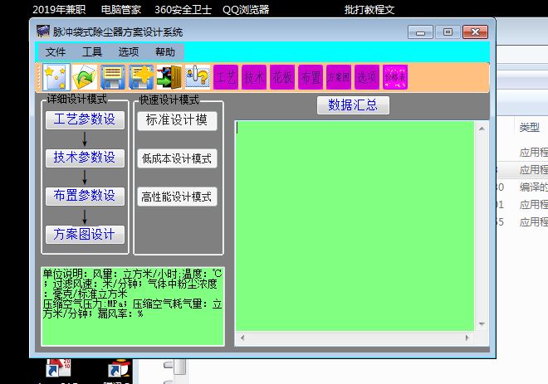Click the QQ浏览器 desktop label
Screen dimensions: 548x384
click(246, 9)
